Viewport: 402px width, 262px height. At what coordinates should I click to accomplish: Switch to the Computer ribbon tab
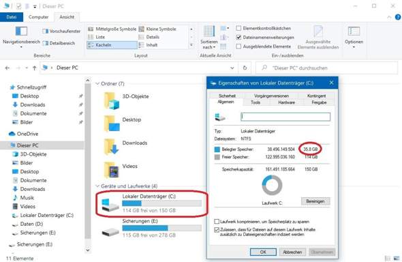coord(38,17)
